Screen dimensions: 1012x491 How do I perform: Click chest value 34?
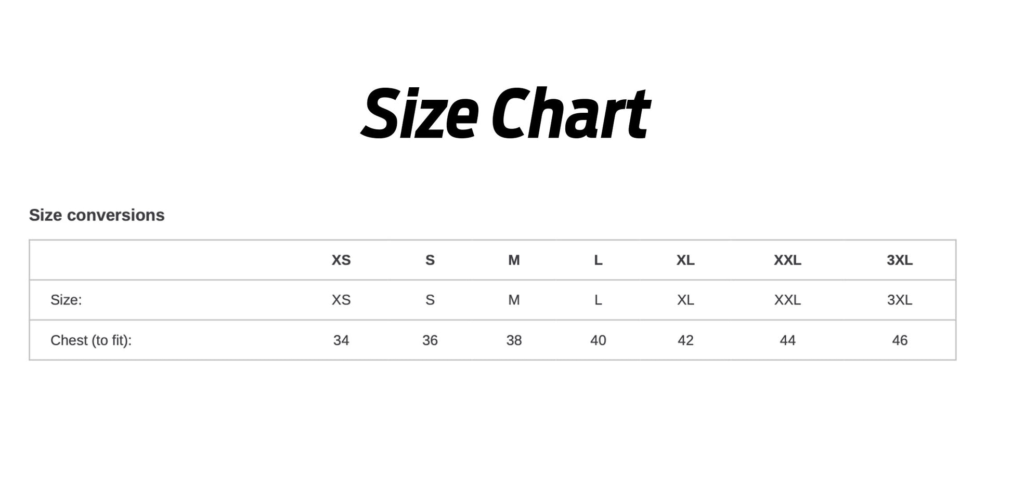(341, 340)
